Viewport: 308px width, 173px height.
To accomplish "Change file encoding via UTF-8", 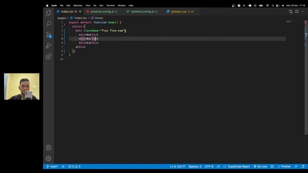I will 209,167.
